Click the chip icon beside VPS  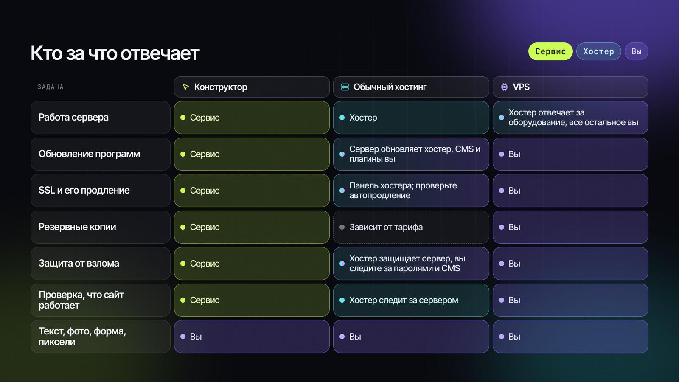point(504,87)
